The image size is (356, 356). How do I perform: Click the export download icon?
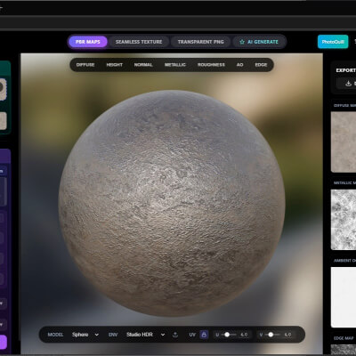349,84
